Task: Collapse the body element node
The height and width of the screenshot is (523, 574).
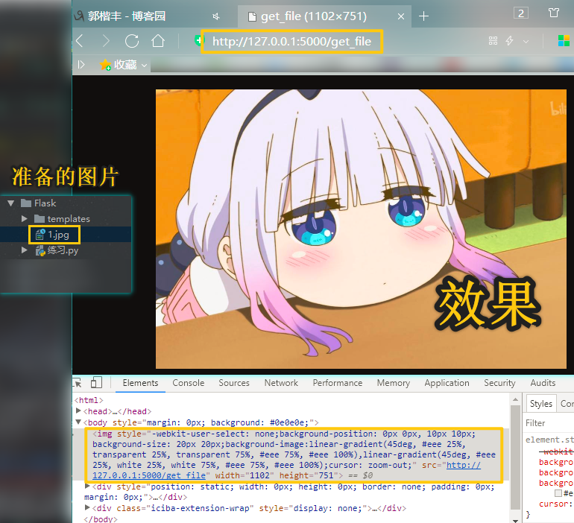Action: pyautogui.click(x=78, y=422)
